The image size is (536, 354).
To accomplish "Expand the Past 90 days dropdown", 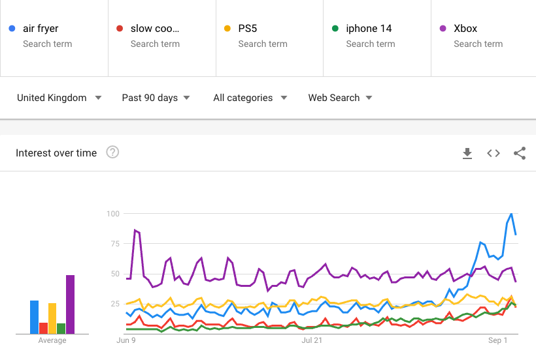I will (156, 98).
